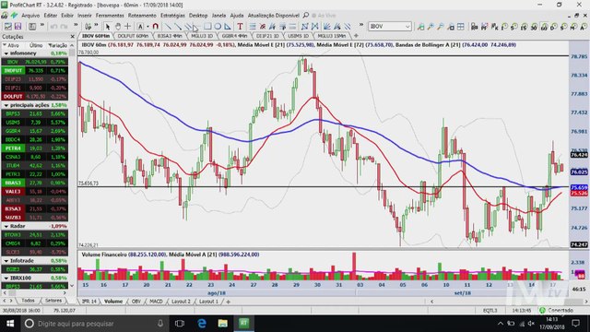Collapse the infomoney group

[x=6, y=53]
